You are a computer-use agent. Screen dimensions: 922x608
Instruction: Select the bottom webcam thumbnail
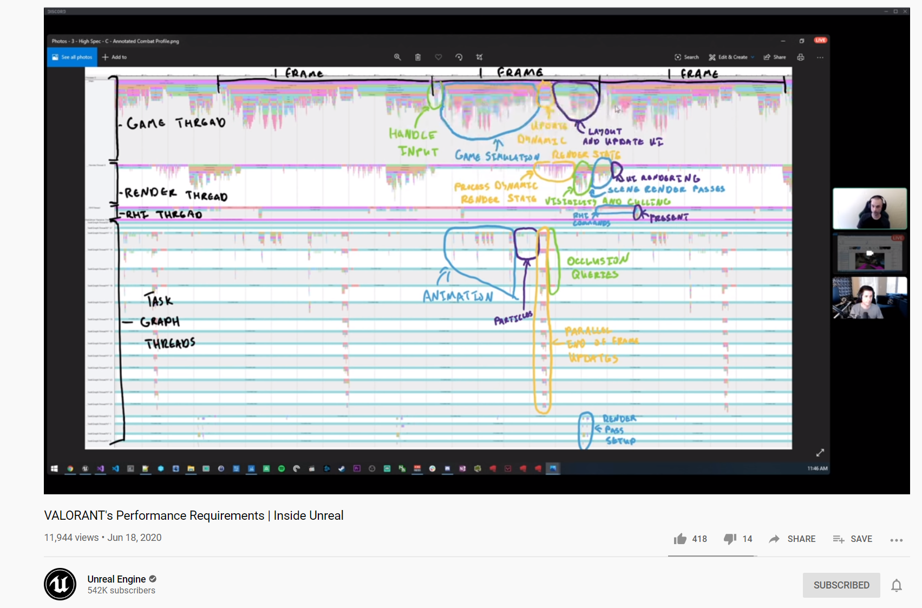click(869, 297)
